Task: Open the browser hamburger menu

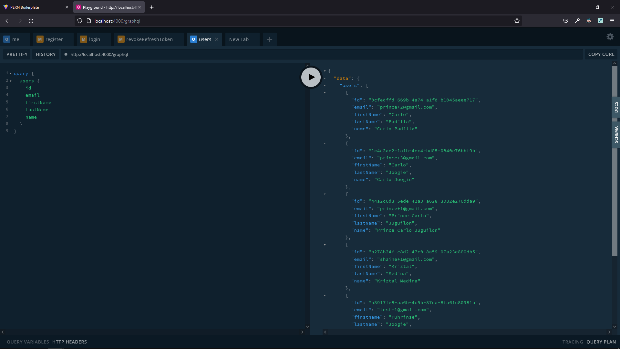Action: (x=612, y=21)
